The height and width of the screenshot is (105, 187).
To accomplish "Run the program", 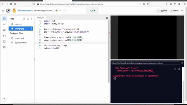I will click(93, 10).
